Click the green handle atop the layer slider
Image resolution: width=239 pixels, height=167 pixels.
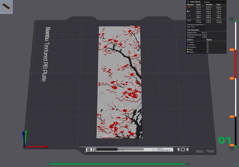[x=236, y=21]
